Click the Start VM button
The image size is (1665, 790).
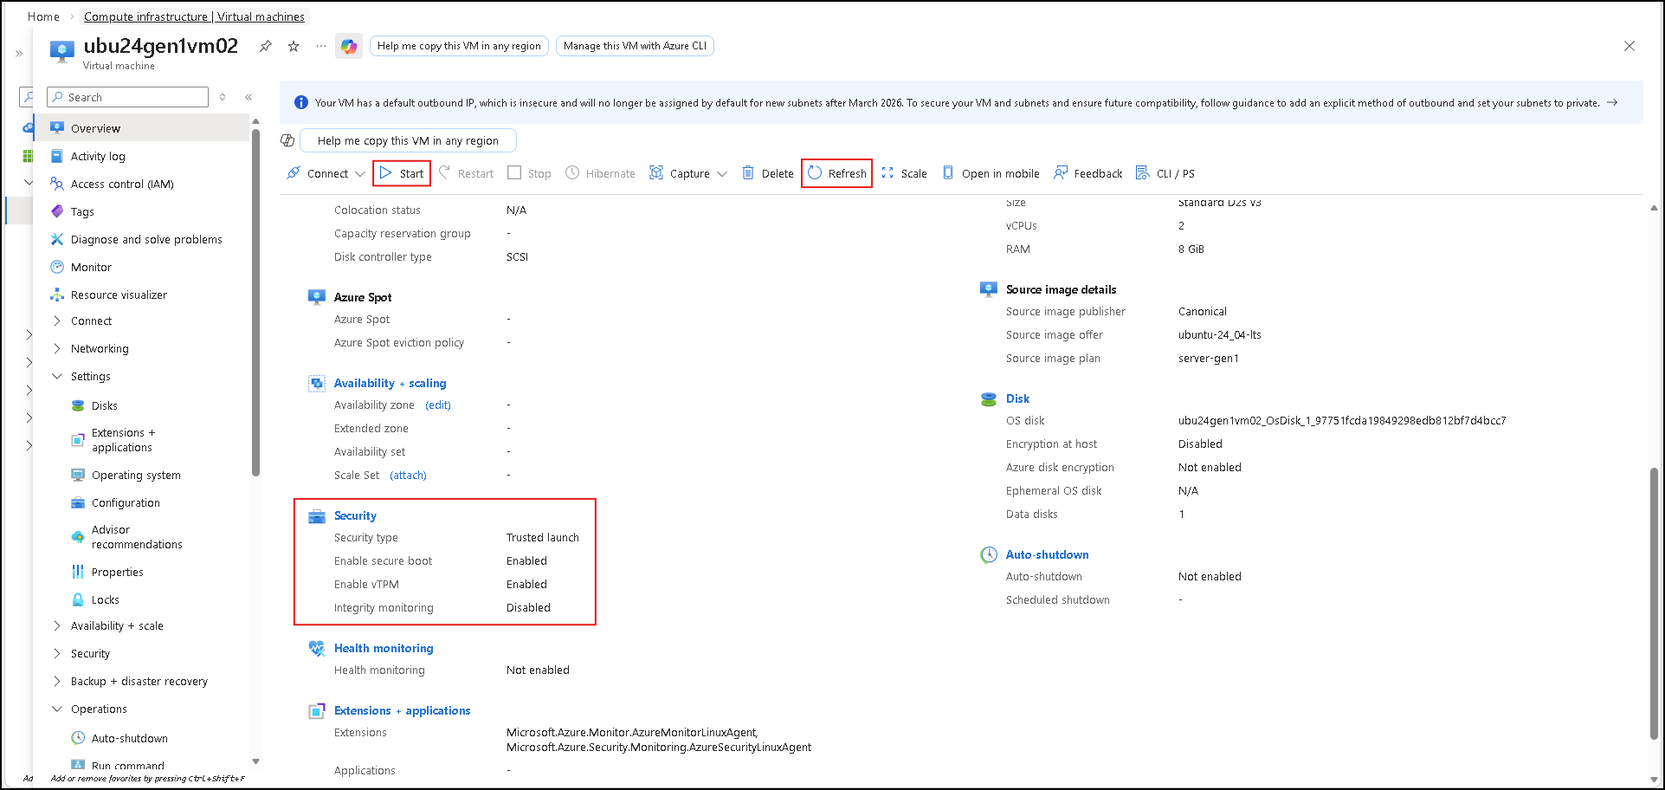click(x=402, y=173)
